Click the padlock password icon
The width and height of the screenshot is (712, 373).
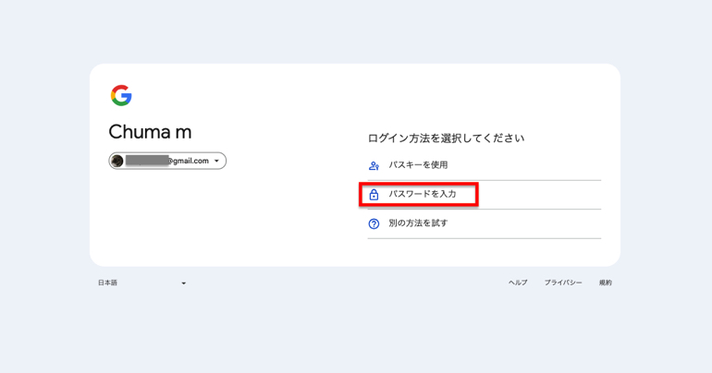click(374, 195)
